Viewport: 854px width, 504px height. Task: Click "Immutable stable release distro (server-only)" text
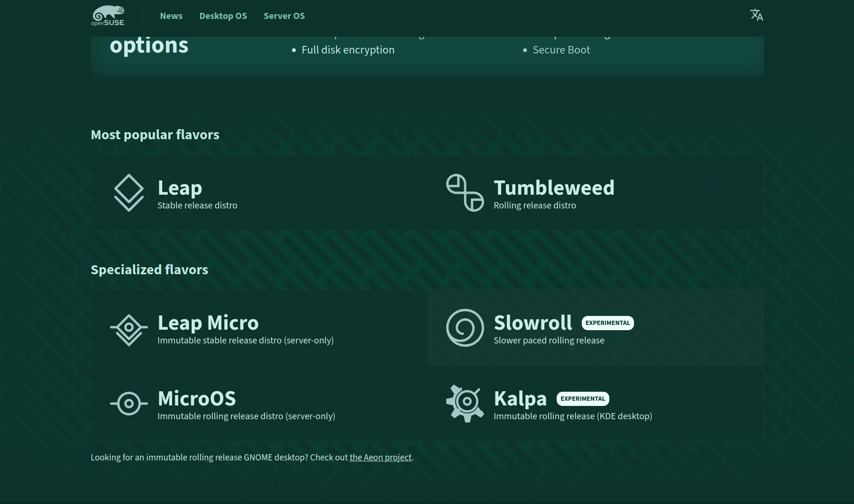click(x=246, y=340)
